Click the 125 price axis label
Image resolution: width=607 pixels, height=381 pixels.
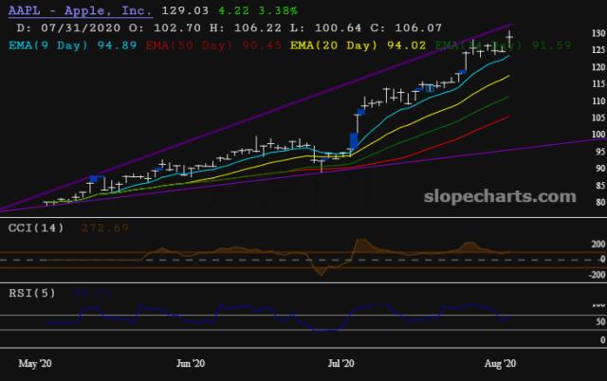[x=598, y=50]
